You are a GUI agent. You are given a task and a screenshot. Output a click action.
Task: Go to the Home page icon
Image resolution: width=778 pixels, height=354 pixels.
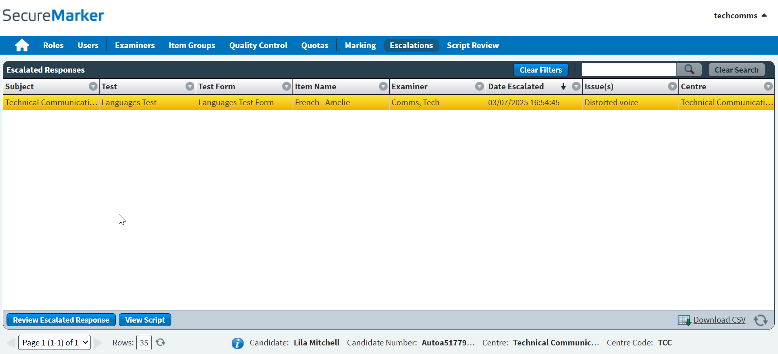[x=22, y=45]
